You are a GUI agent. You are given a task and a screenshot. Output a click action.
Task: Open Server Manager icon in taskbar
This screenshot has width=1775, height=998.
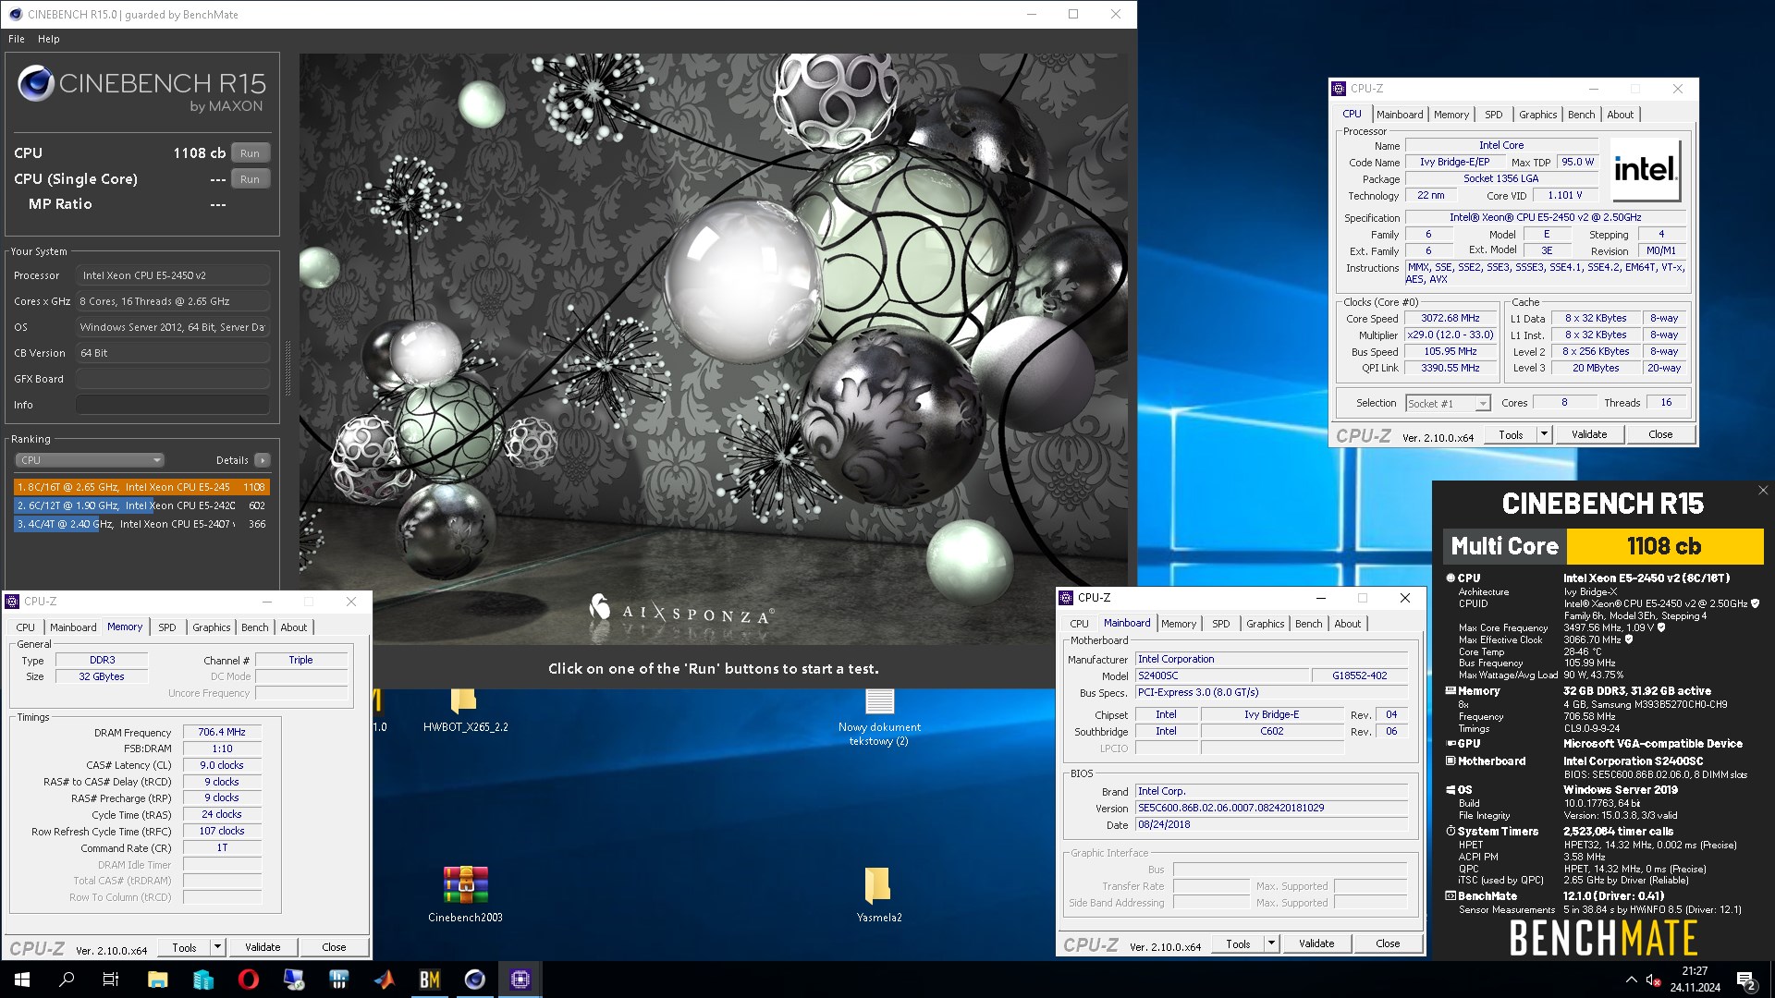tap(202, 980)
